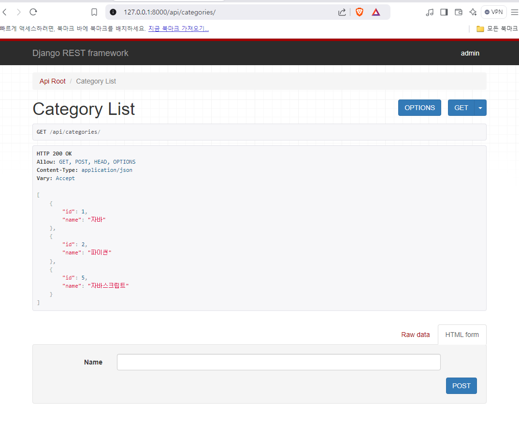
Task: Click the Name field label
Action: pyautogui.click(x=93, y=362)
